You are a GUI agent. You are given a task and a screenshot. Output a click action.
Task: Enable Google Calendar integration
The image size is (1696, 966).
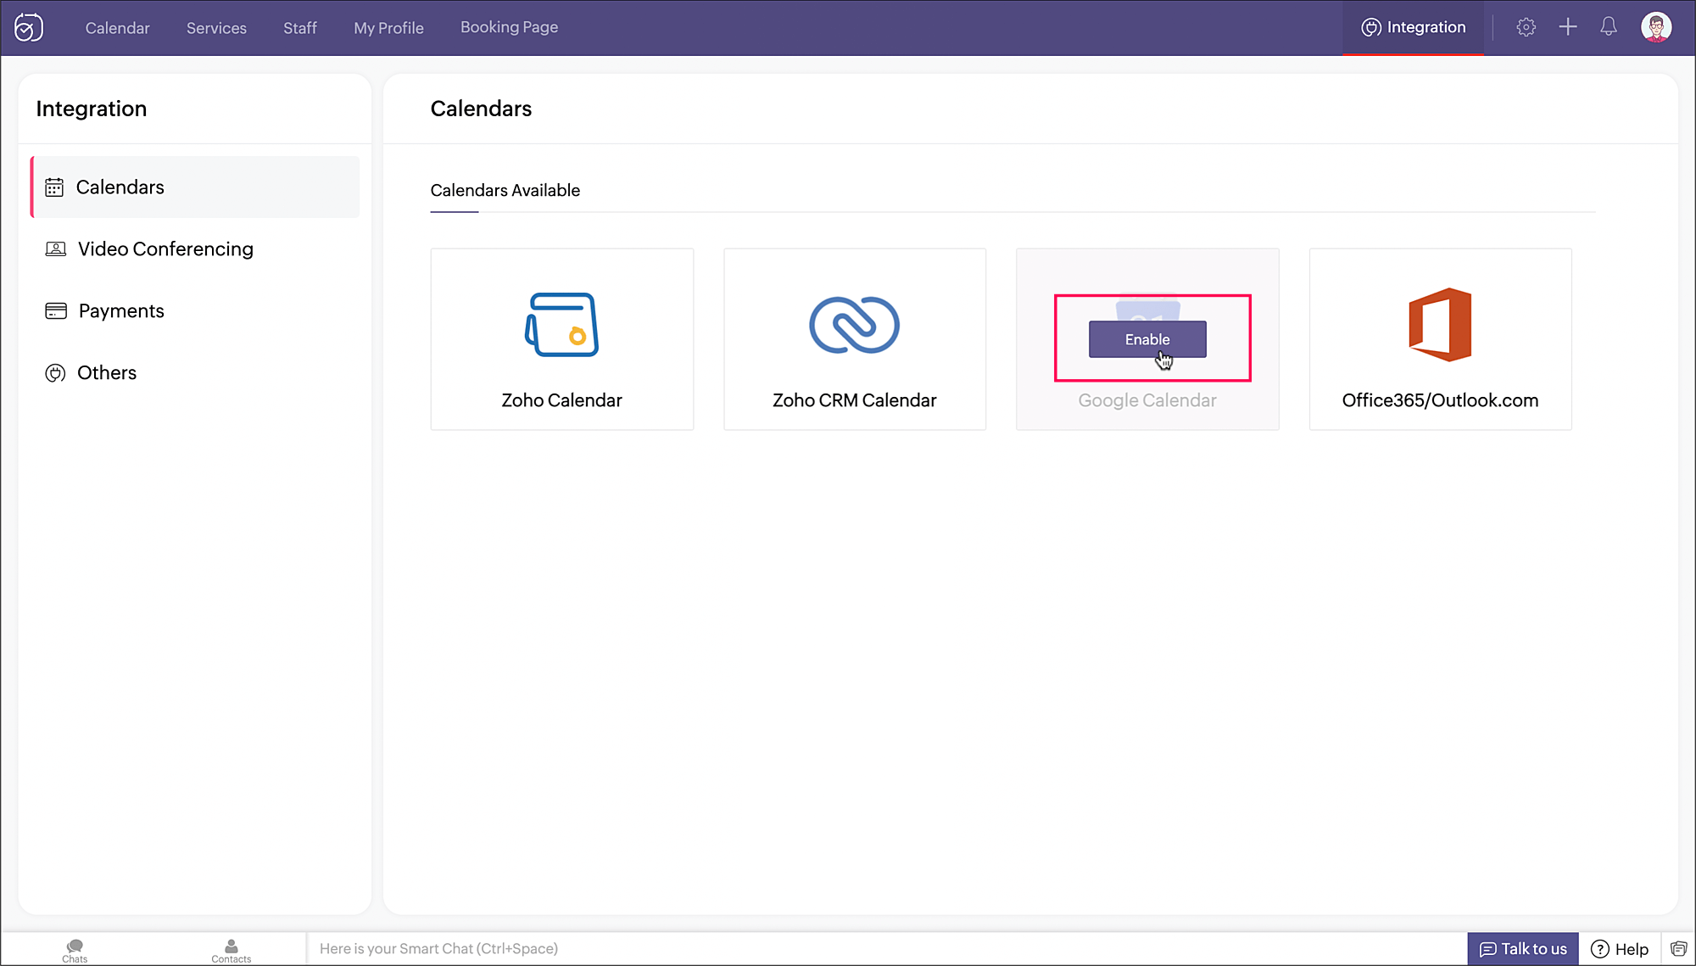[x=1147, y=339]
